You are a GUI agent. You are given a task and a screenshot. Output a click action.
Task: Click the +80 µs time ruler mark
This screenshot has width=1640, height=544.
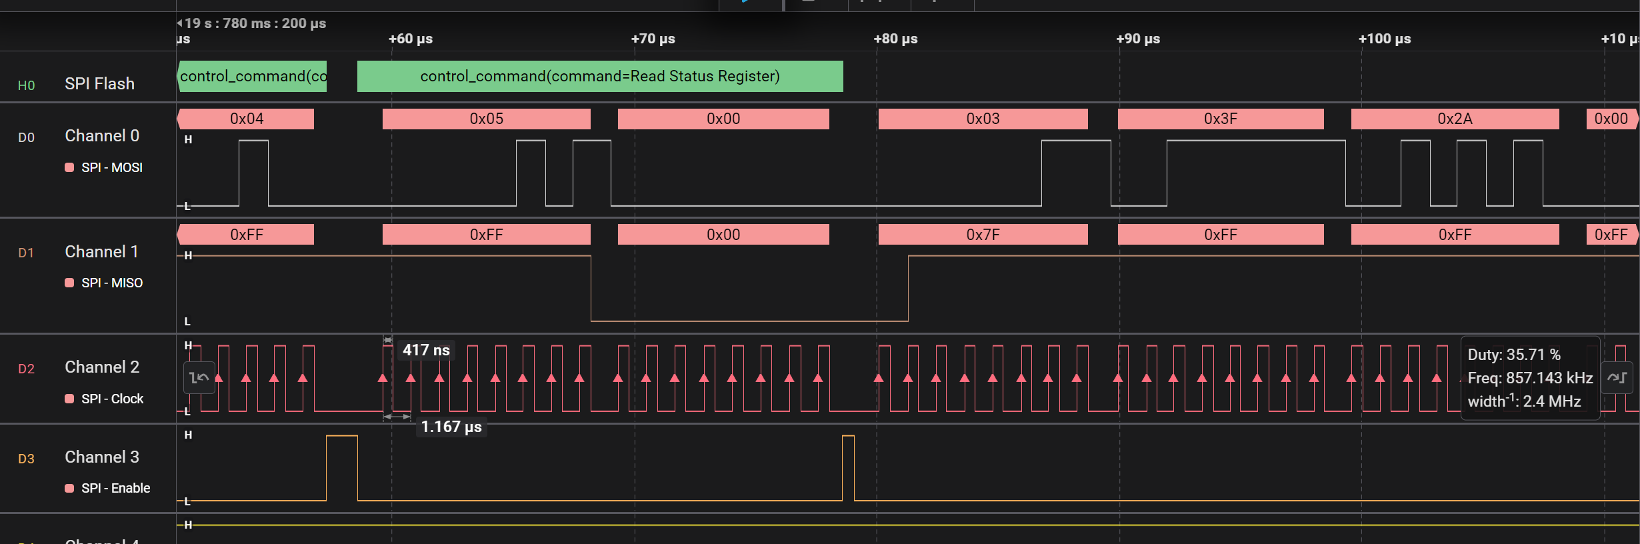(895, 39)
